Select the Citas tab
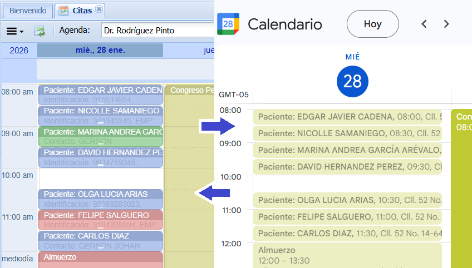The image size is (472, 268). point(81,11)
